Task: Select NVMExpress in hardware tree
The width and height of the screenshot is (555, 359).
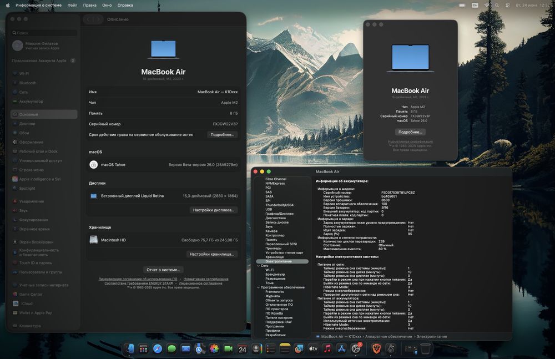Action: (275, 184)
